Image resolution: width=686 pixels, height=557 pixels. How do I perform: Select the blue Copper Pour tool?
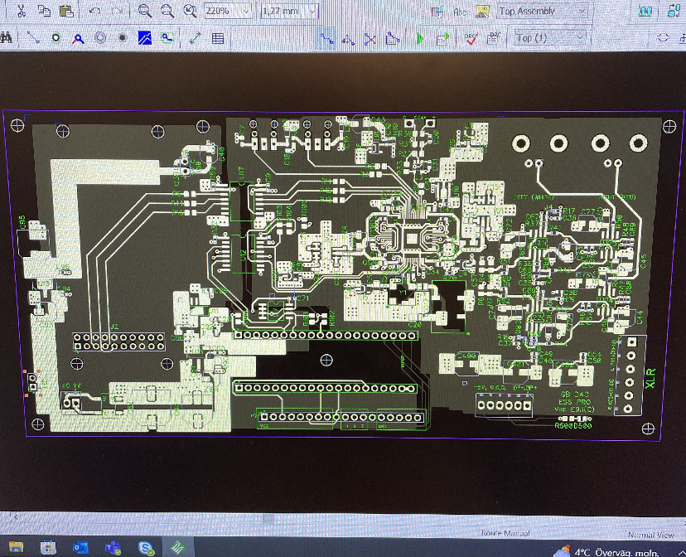[x=144, y=37]
